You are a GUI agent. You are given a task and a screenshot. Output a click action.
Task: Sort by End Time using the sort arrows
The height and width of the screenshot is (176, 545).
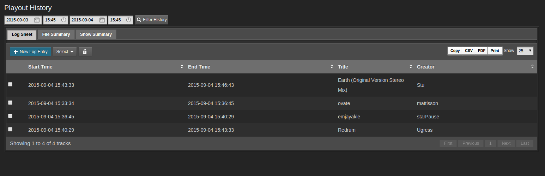click(x=332, y=67)
